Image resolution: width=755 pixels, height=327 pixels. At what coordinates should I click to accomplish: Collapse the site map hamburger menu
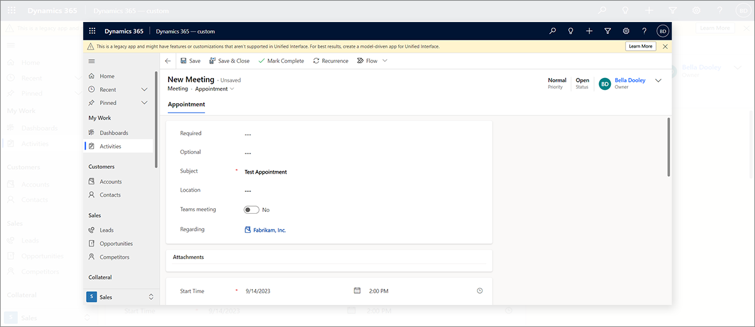coord(91,61)
